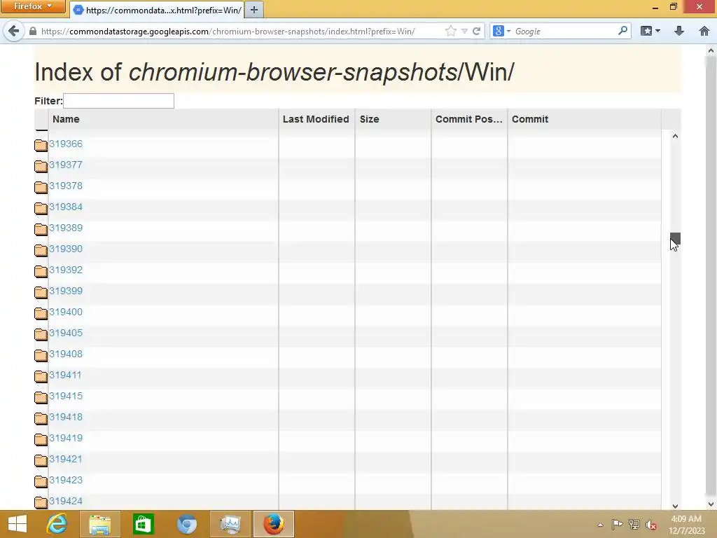Go to the Firefox home page icon
This screenshot has height=538, width=717.
[704, 31]
